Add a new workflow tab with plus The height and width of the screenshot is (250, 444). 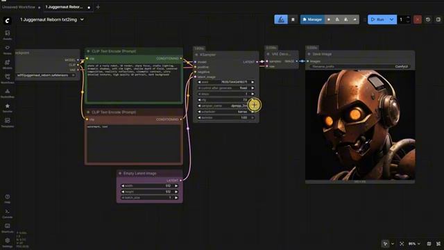click(x=98, y=7)
